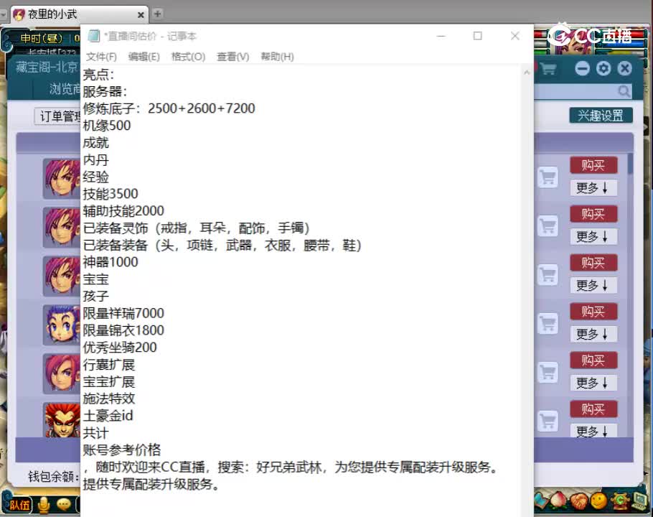
Task: Click 购买 on the fifth listing row
Action: pos(593,360)
